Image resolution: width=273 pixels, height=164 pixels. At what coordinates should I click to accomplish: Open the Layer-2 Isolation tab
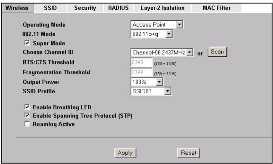pyautogui.click(x=163, y=8)
